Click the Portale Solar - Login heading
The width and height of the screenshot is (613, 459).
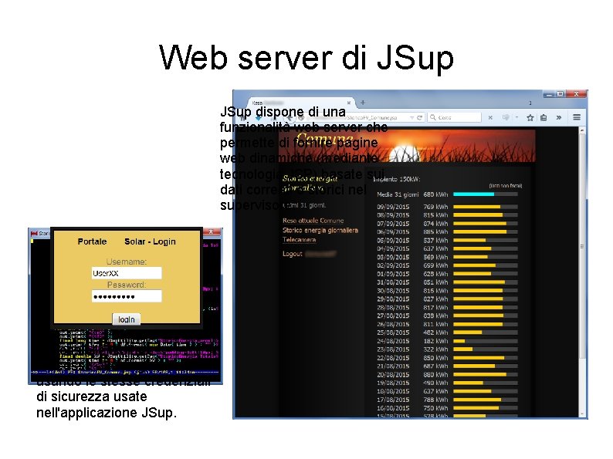coord(127,241)
